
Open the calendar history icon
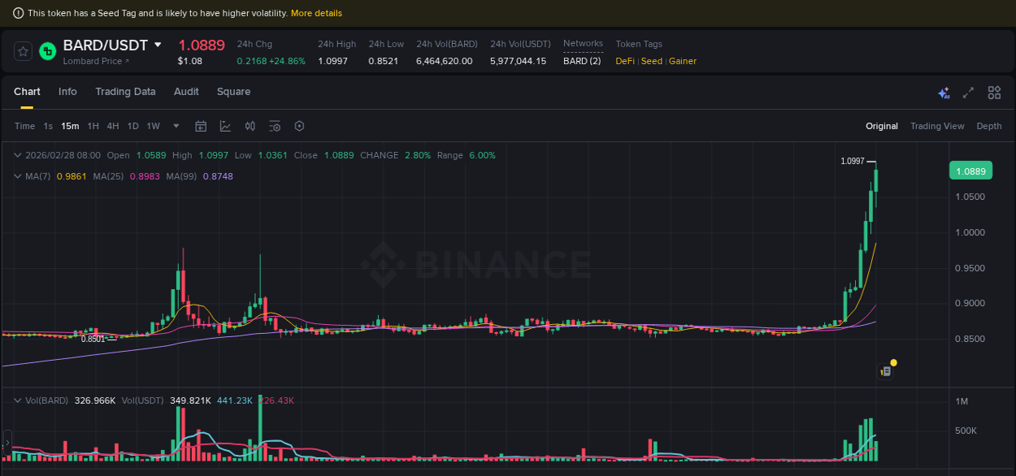(x=201, y=126)
